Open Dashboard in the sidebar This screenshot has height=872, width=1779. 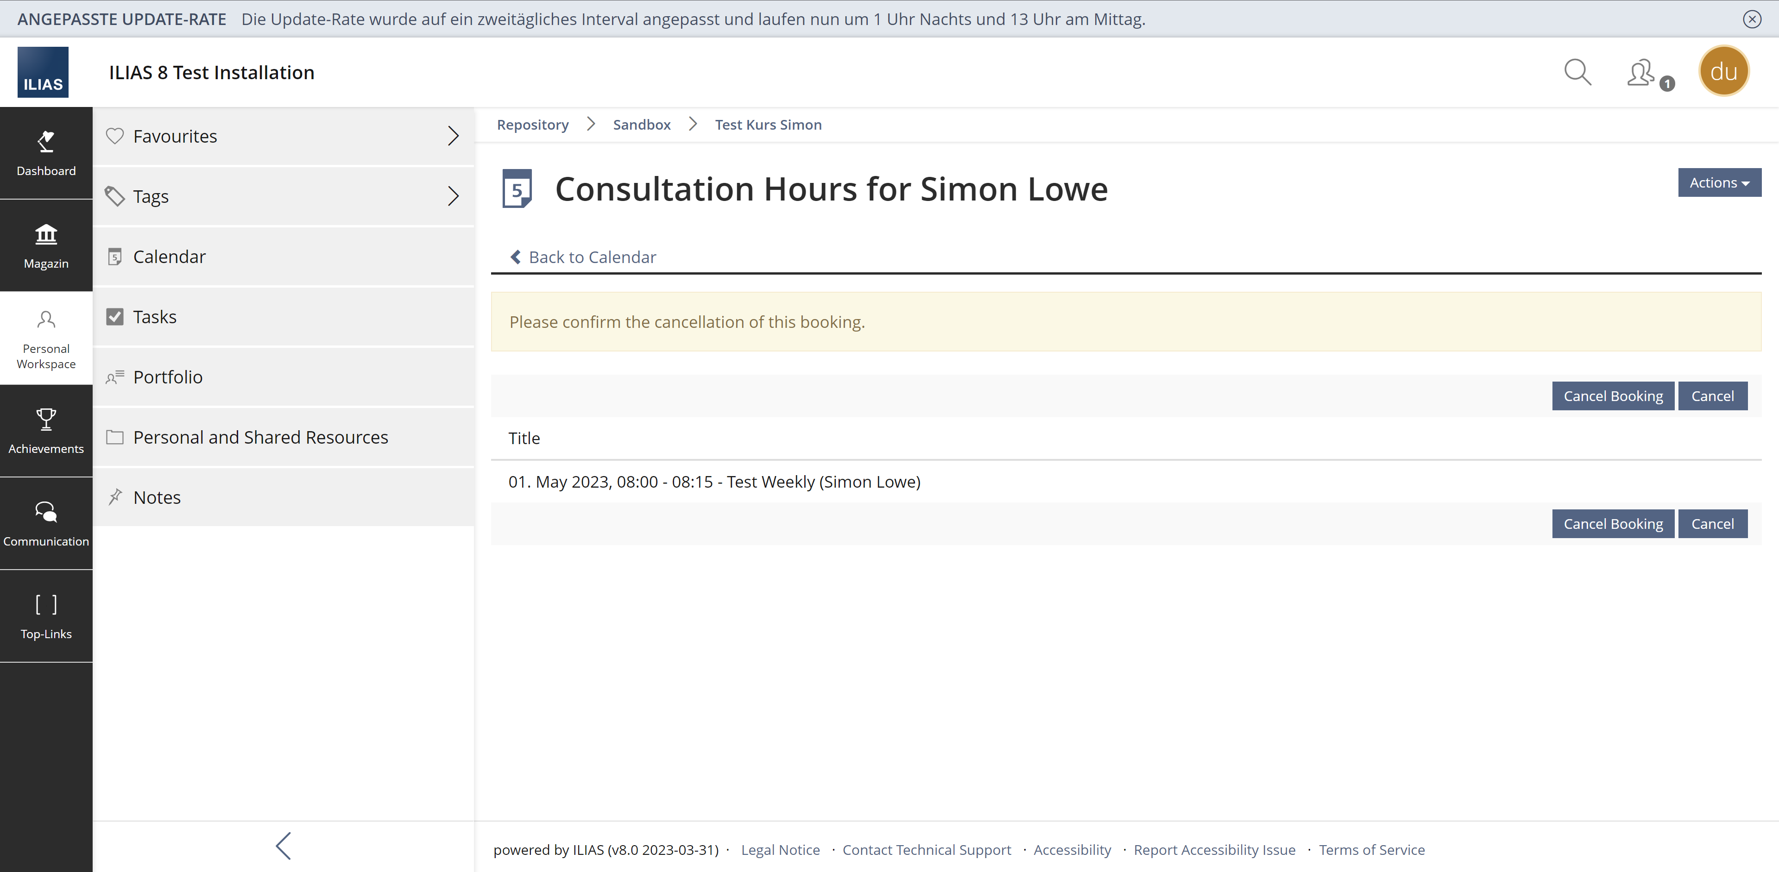(x=46, y=152)
